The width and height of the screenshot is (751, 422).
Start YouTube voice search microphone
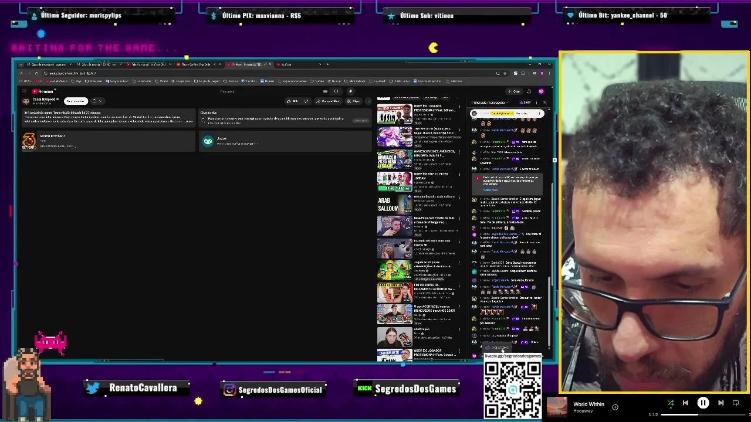350,91
